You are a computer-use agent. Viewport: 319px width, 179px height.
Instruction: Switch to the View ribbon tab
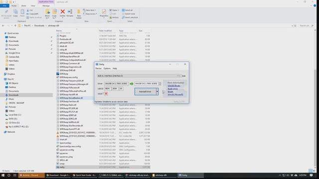pyautogui.click(x=33, y=5)
